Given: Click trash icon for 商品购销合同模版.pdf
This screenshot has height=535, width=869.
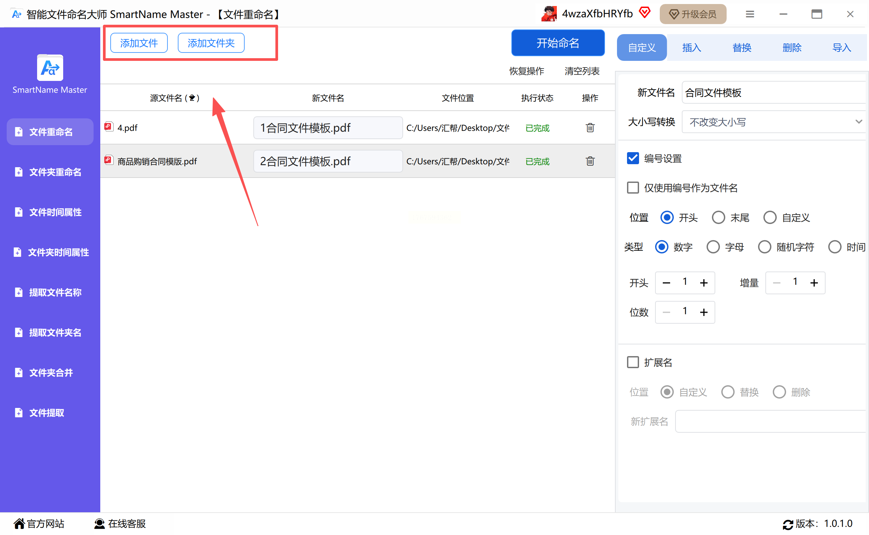Looking at the screenshot, I should tap(590, 162).
